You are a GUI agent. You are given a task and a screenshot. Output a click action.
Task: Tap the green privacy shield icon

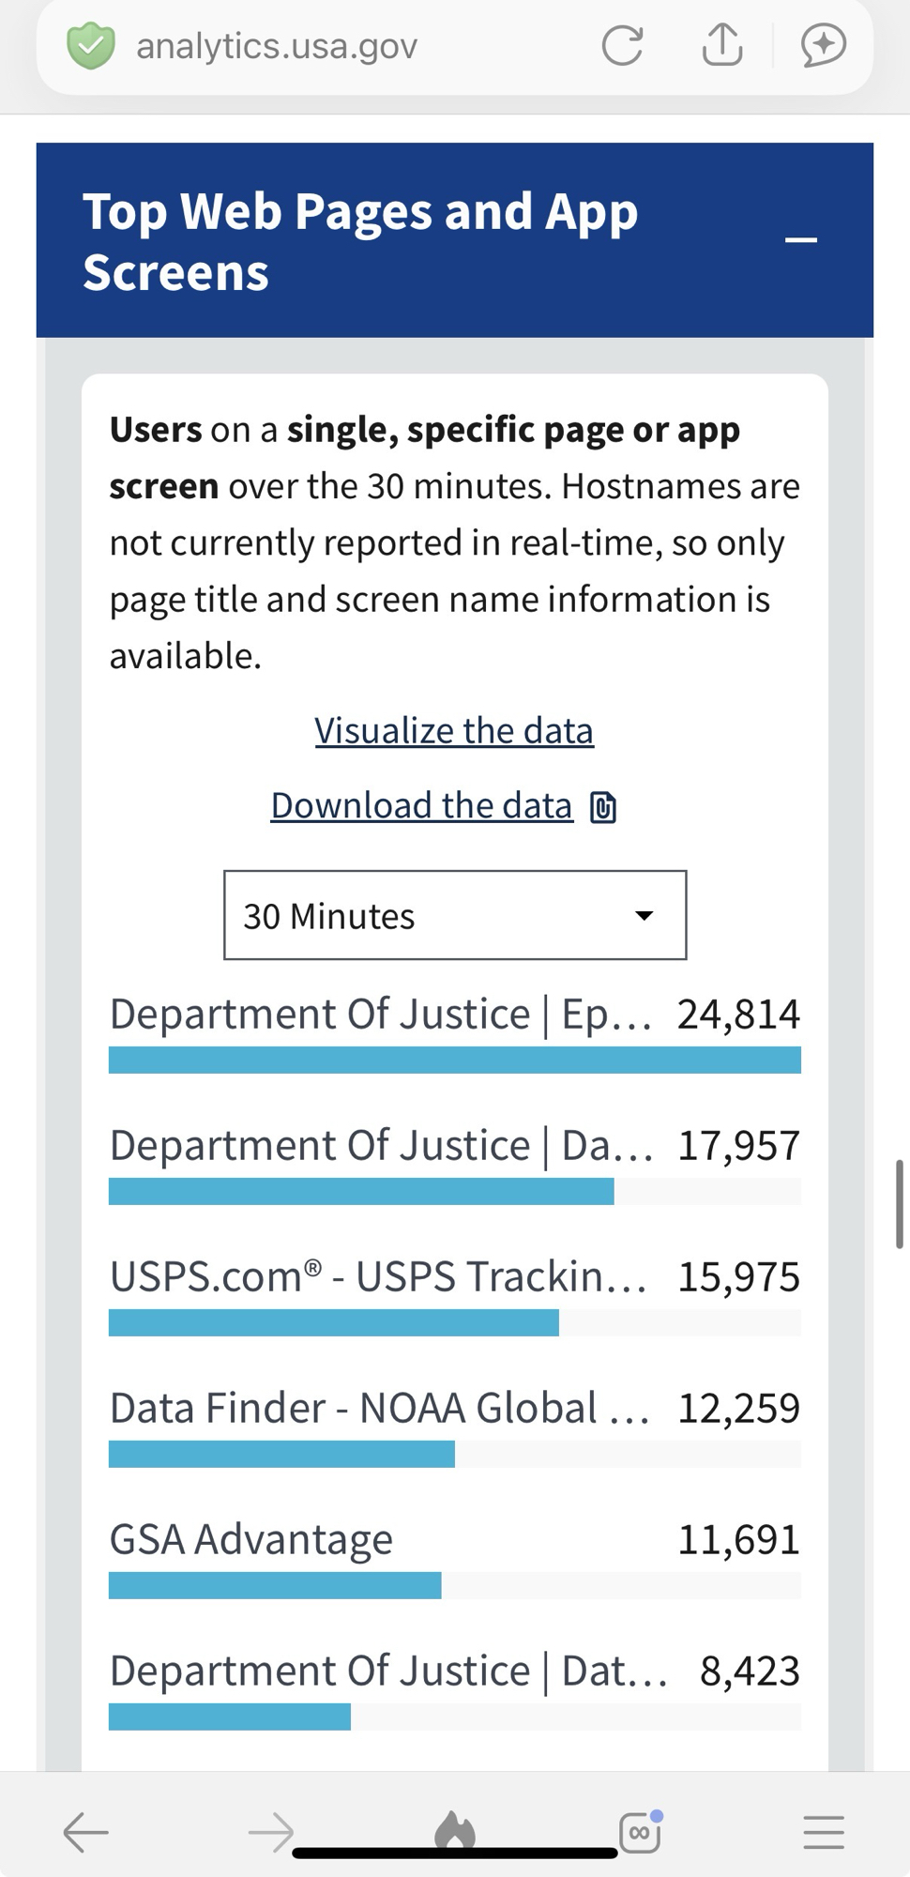click(x=90, y=46)
